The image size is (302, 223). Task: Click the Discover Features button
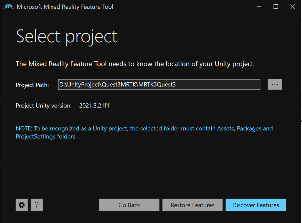[x=256, y=205]
